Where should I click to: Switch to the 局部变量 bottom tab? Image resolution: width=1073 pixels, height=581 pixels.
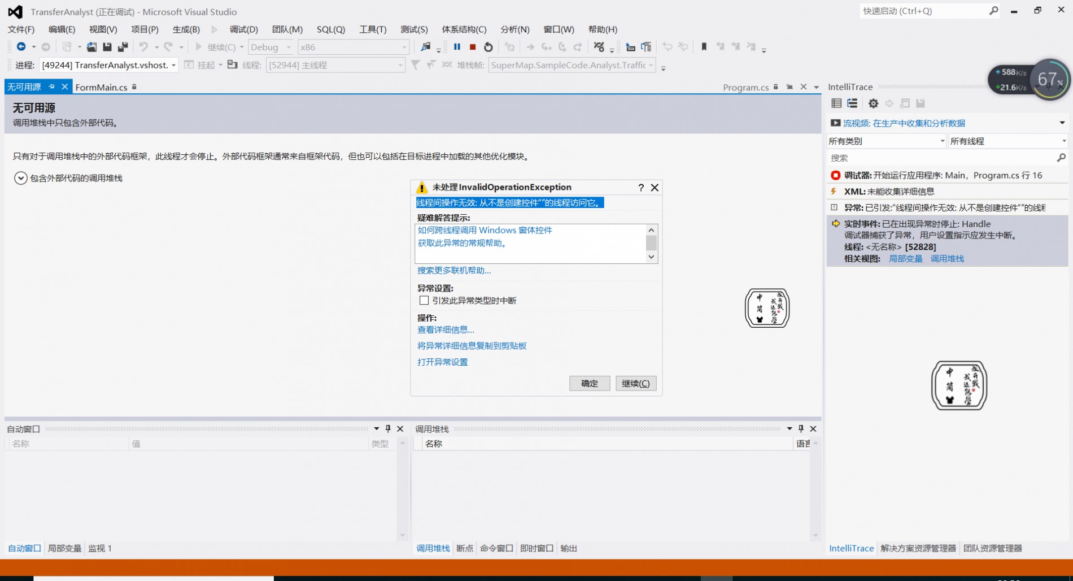[x=64, y=548]
